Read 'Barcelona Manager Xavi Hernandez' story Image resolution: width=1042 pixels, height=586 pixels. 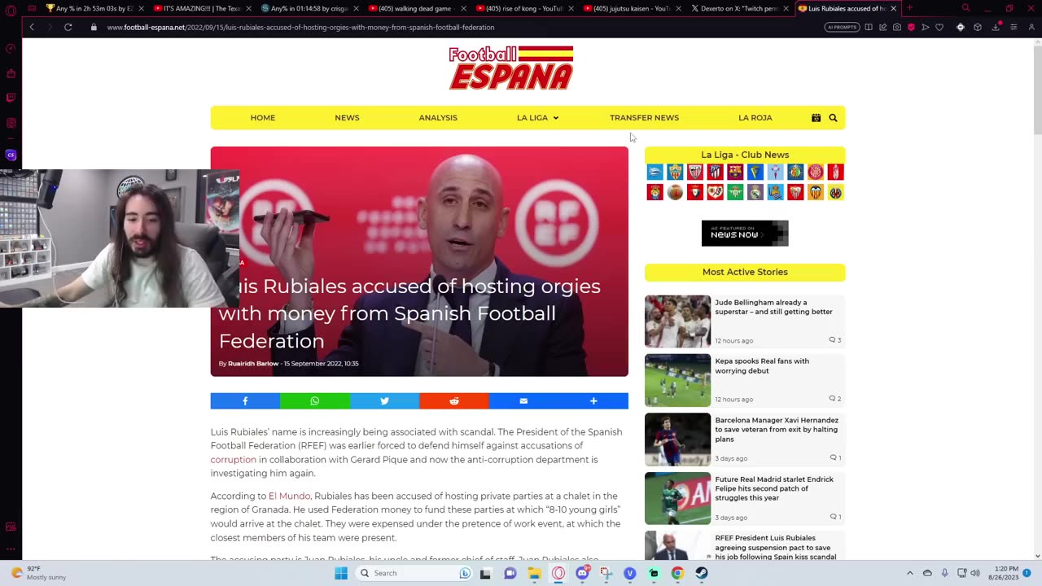click(777, 430)
